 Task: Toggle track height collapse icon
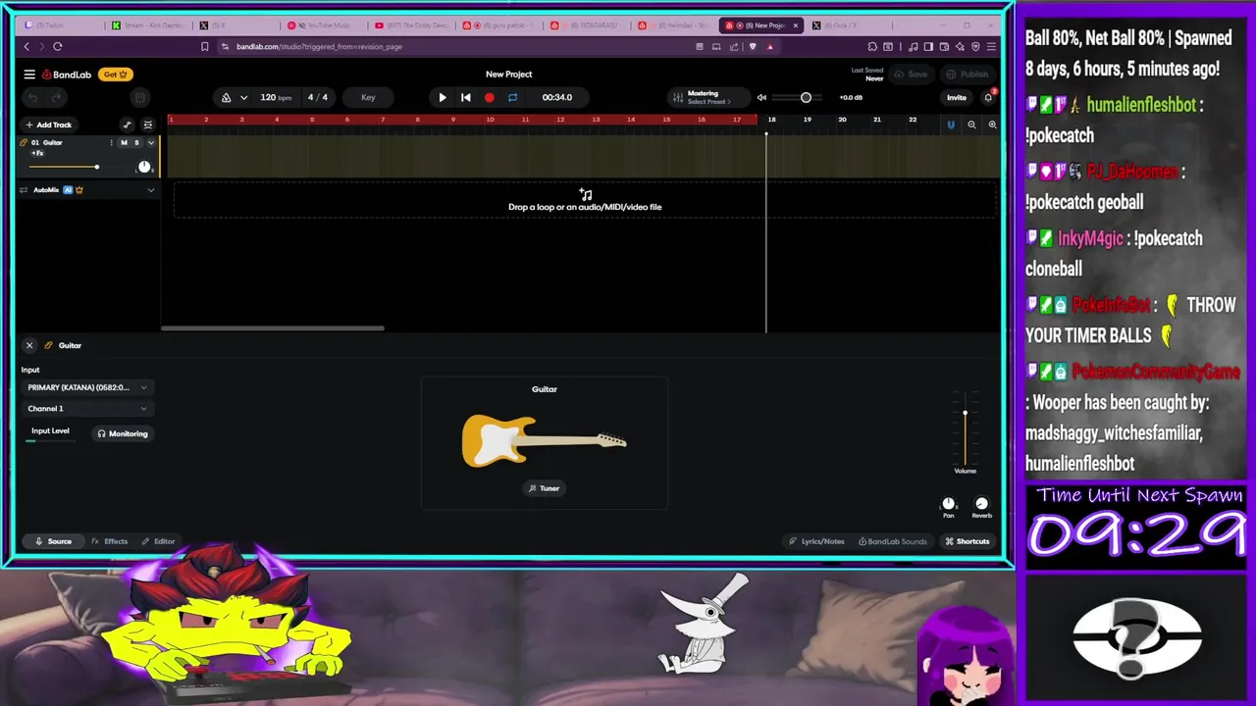point(148,125)
